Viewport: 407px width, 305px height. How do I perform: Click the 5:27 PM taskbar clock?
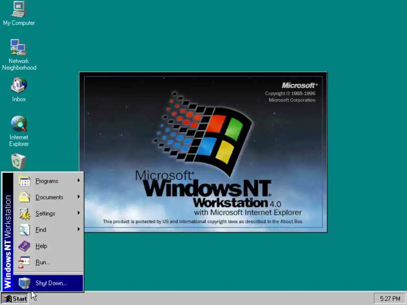click(390, 299)
